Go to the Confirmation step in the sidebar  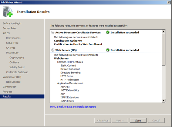10,87
